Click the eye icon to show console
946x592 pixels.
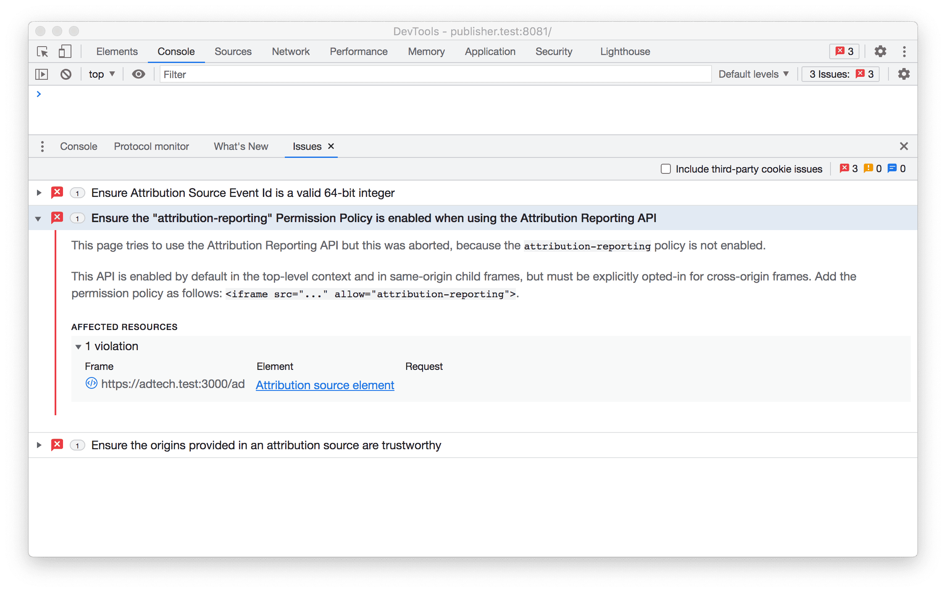click(139, 73)
